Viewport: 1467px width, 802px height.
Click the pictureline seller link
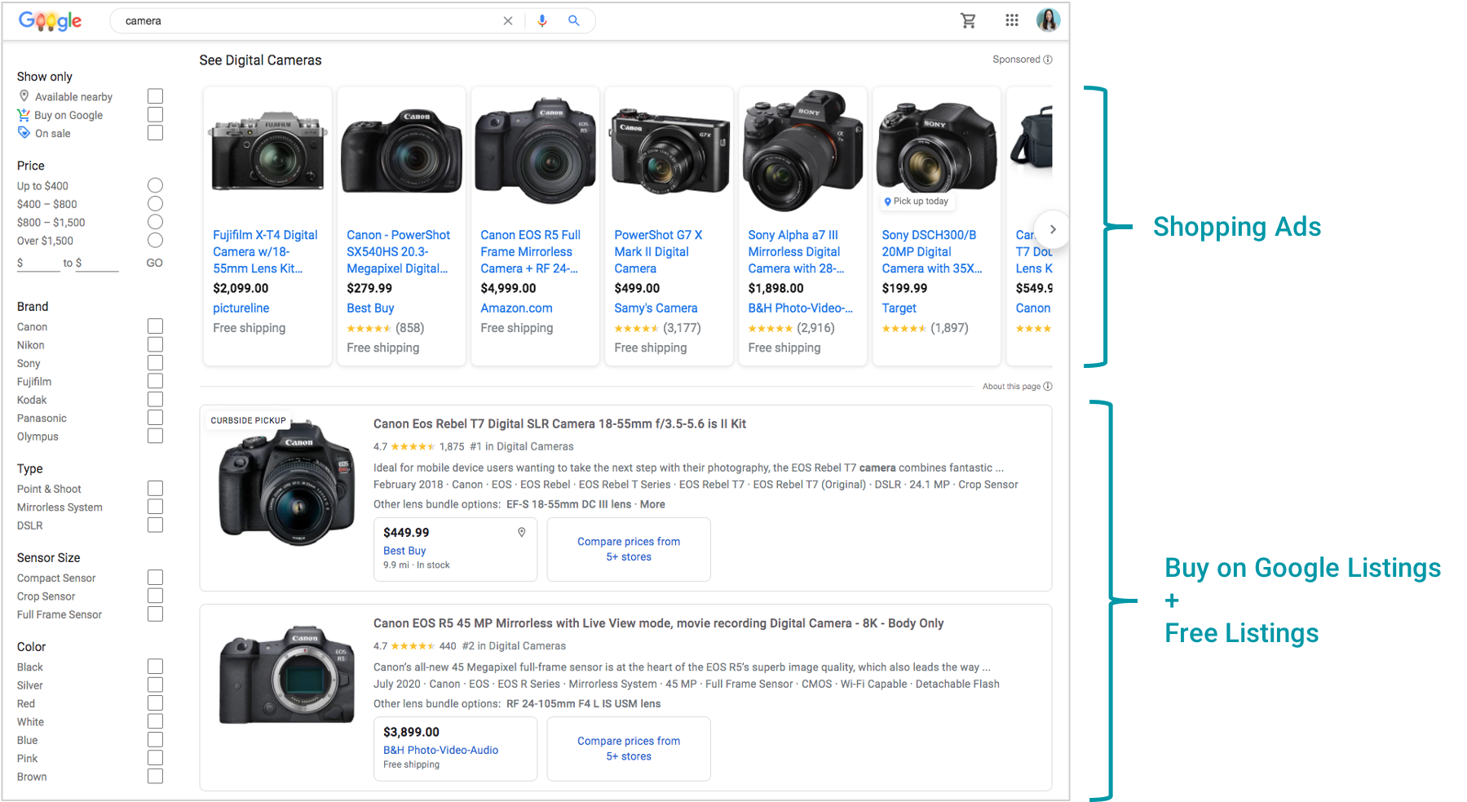click(x=241, y=308)
